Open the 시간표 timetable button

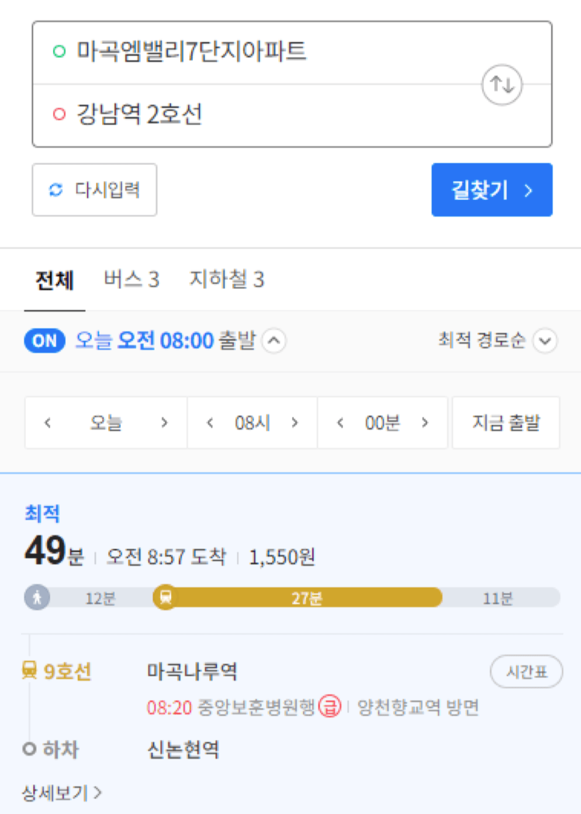527,671
